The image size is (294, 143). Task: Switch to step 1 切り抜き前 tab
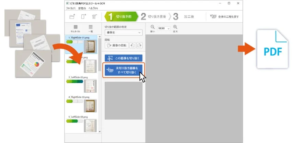[121, 17]
